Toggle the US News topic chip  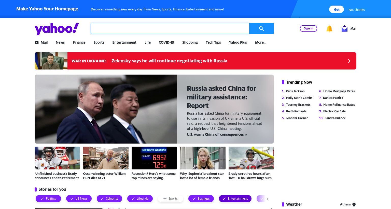click(x=79, y=199)
